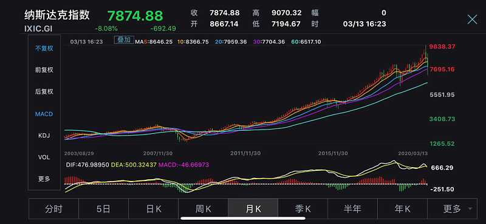Image resolution: width=486 pixels, height=224 pixels.
Task: Click the 7695.16 price axis label
Action: coord(442,70)
